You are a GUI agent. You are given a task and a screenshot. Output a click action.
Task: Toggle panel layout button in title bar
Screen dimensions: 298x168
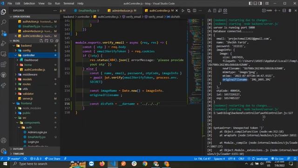coord(255,3)
